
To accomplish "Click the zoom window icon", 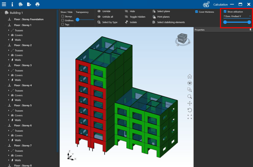I will (x=190, y=90).
